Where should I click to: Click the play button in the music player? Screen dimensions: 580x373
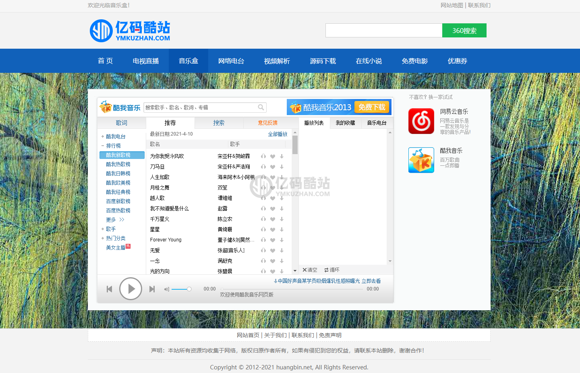[x=130, y=289]
